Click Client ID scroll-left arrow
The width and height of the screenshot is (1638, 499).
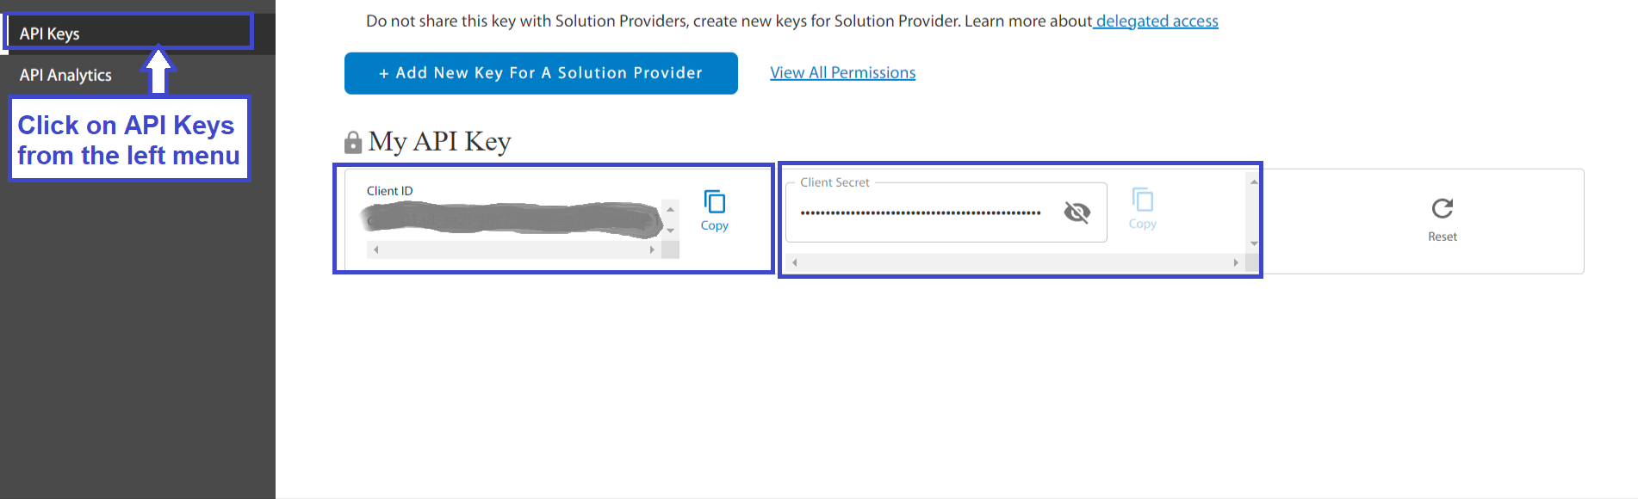(x=375, y=249)
